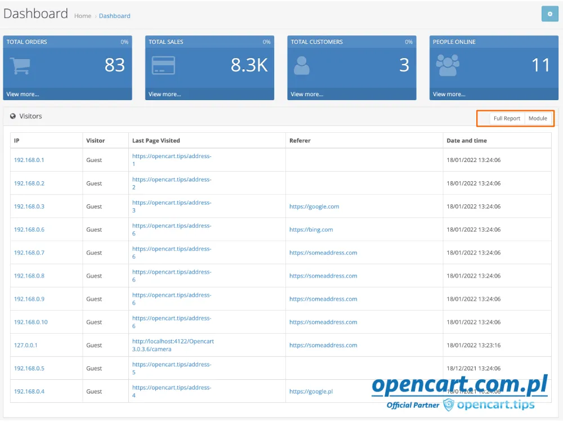Screen dimensions: 563x422
Task: Click the Date and time column header
Action: [466, 141]
